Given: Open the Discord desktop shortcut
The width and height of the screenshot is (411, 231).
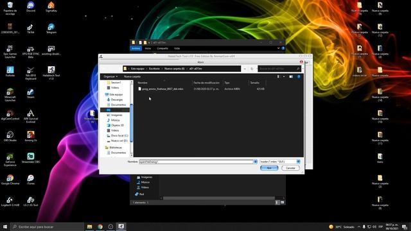Looking at the screenshot, I should 31,6.
